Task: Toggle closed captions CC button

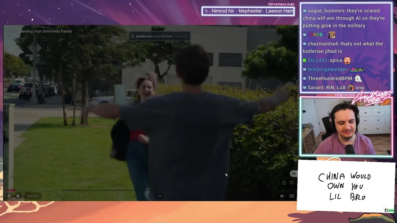Action: [x=292, y=196]
